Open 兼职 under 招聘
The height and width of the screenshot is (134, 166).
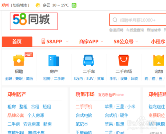tap(19, 79)
